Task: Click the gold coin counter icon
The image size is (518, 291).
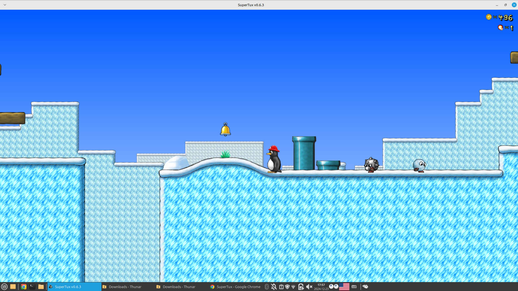Action: pos(489,17)
